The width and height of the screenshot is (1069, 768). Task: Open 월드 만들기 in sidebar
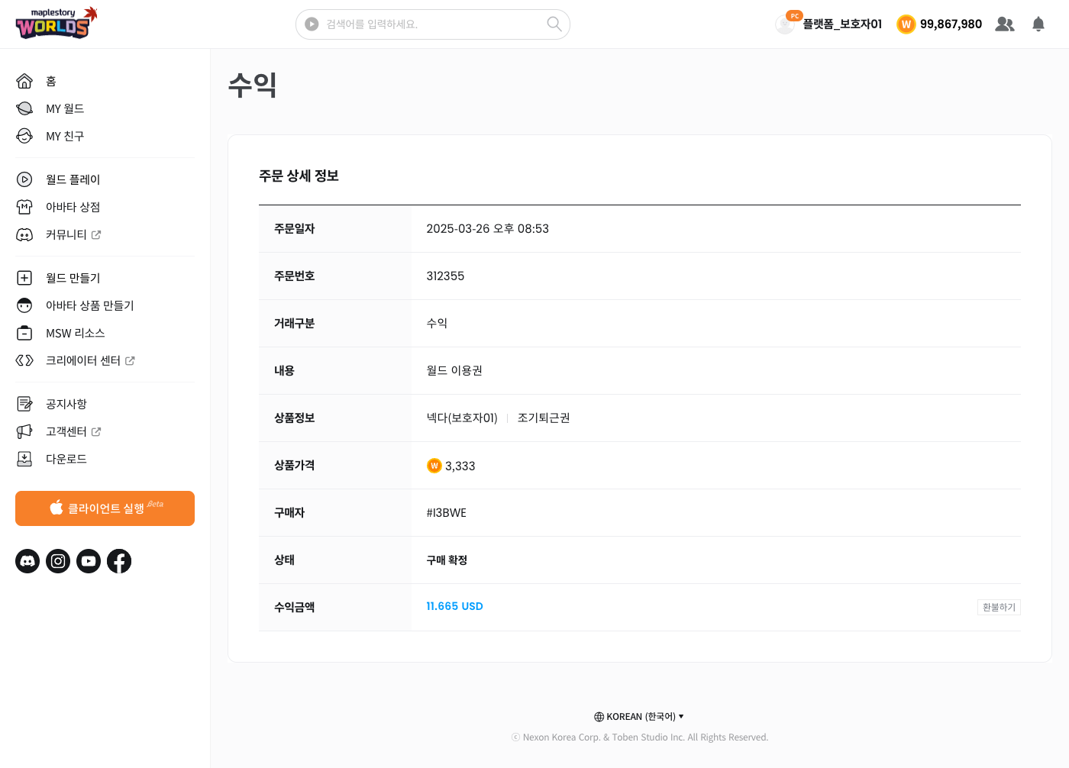pos(73,278)
